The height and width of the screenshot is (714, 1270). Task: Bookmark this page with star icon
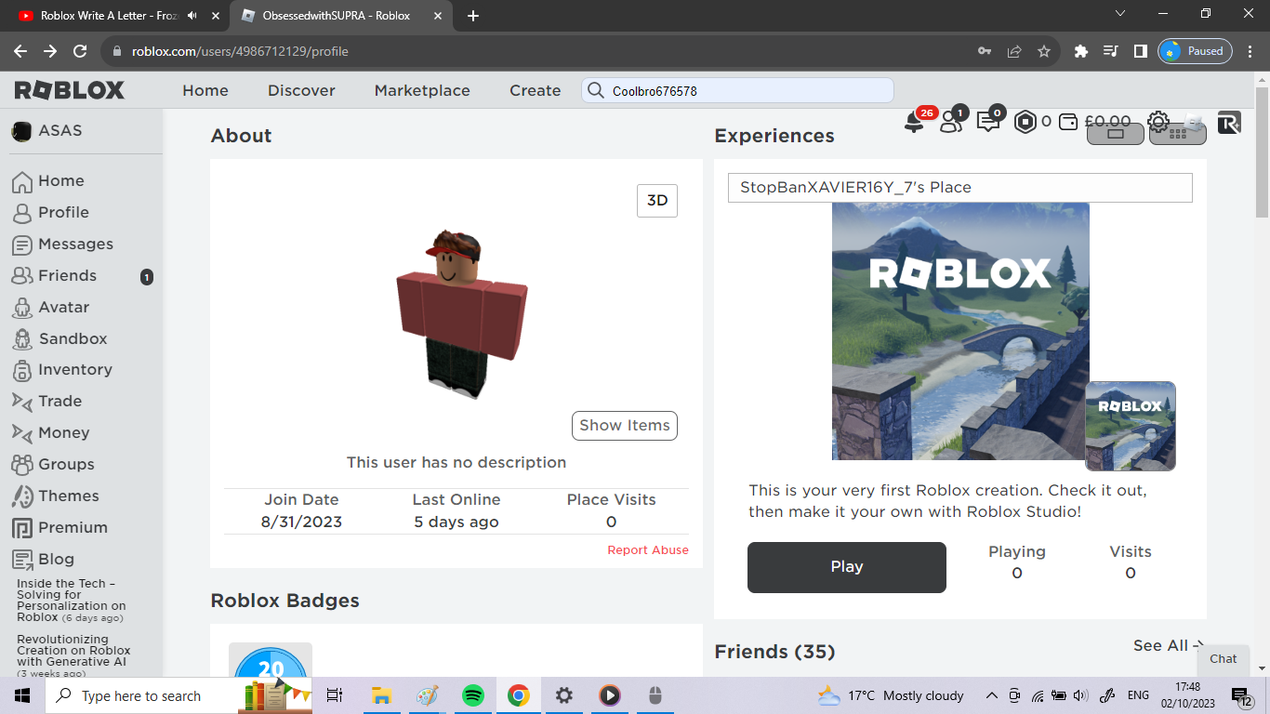click(x=1044, y=51)
